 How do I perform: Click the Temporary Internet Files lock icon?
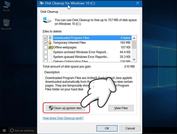(50, 43)
